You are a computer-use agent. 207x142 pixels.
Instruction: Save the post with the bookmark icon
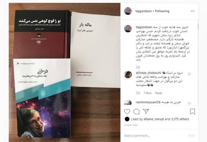(x=193, y=112)
